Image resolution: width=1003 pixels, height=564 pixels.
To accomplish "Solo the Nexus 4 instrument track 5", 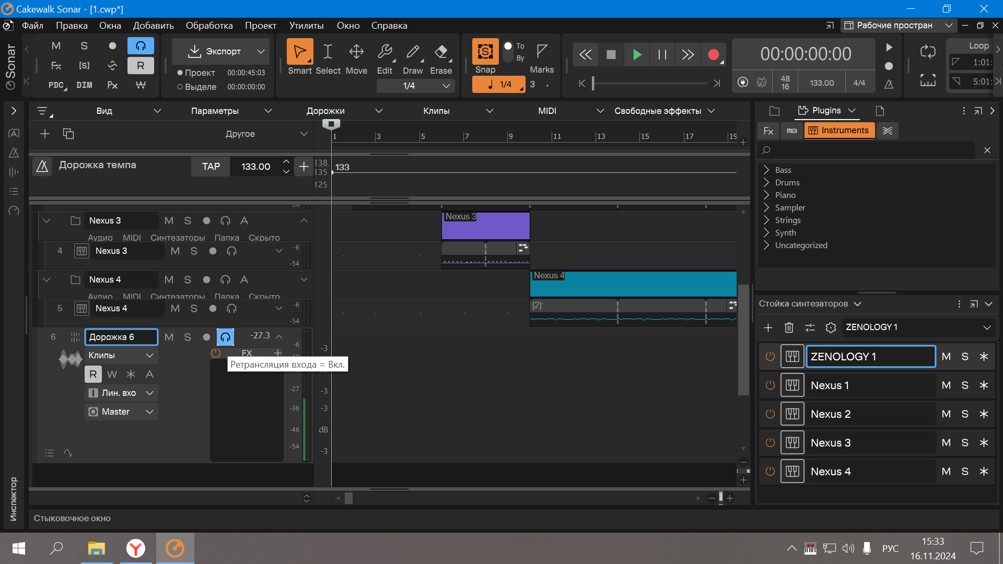I will (194, 309).
